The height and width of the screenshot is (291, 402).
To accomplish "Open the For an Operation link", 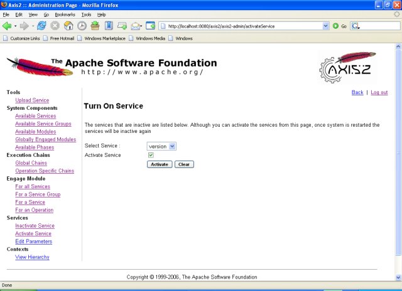I will [x=34, y=210].
